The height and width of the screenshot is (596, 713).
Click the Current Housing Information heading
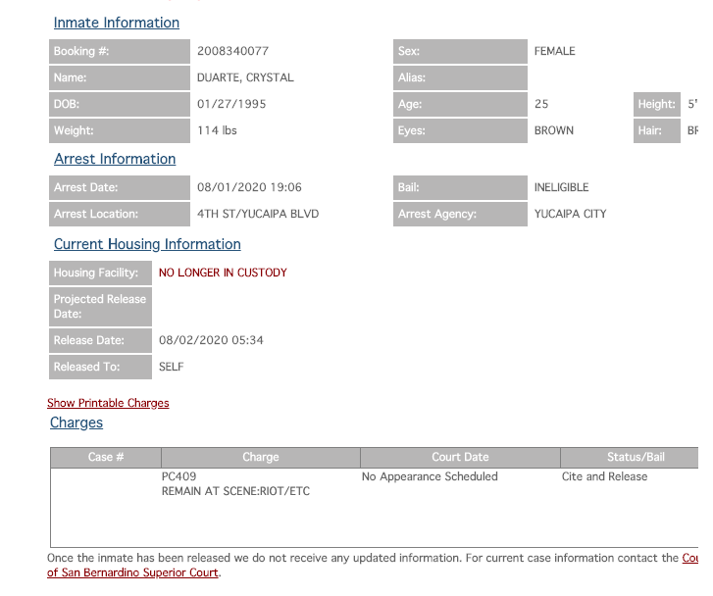(147, 244)
